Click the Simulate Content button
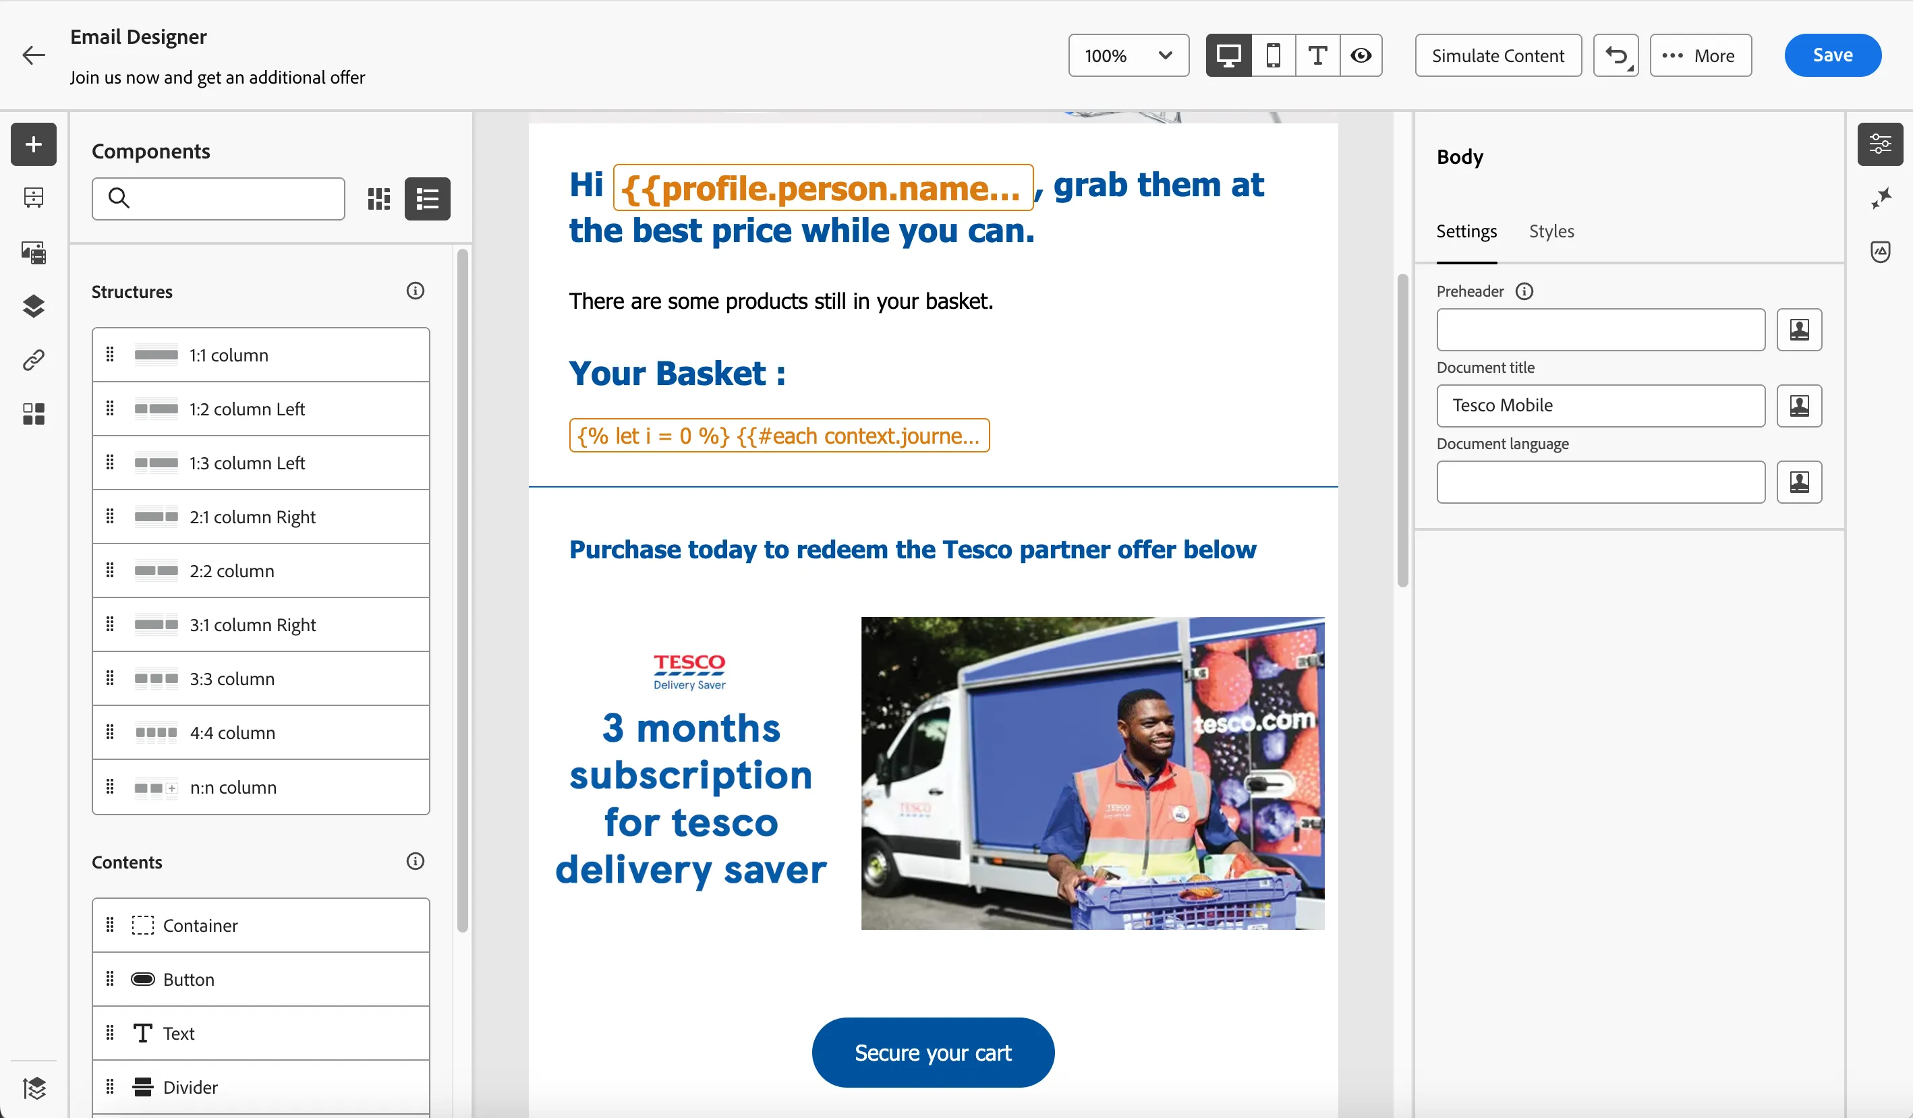The image size is (1913, 1118). pyautogui.click(x=1497, y=55)
